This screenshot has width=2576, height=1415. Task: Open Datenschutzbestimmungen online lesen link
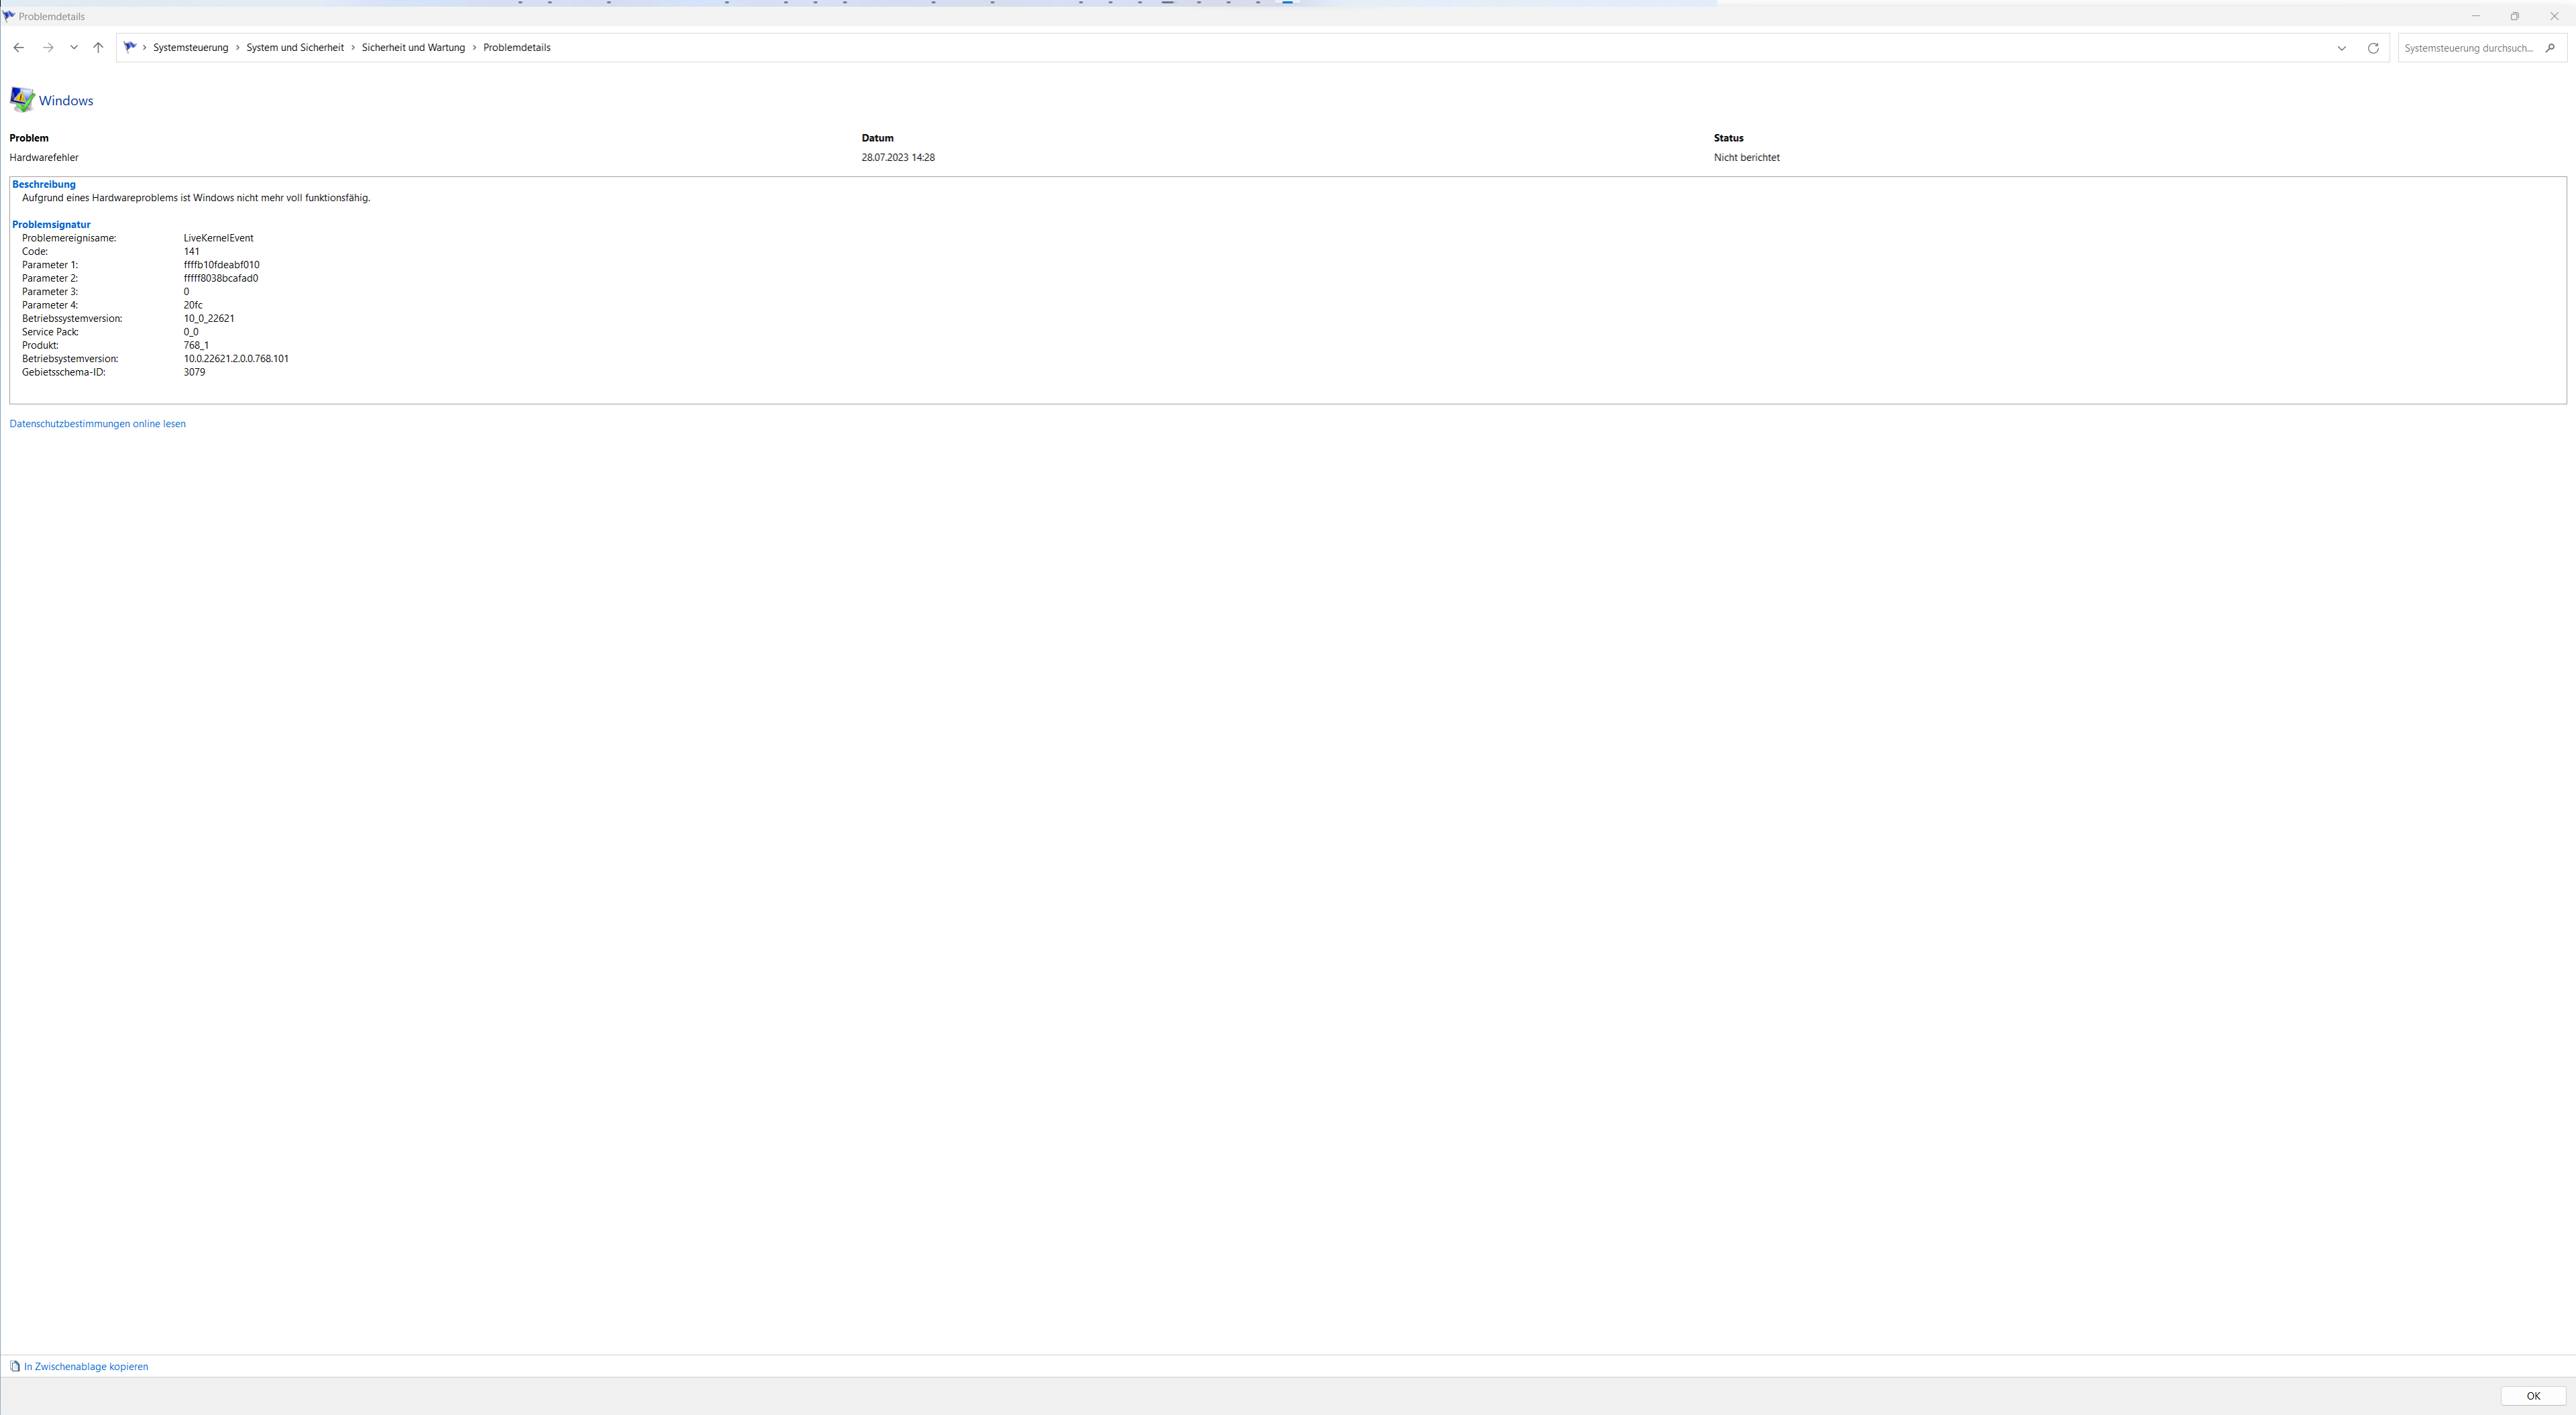pos(97,424)
